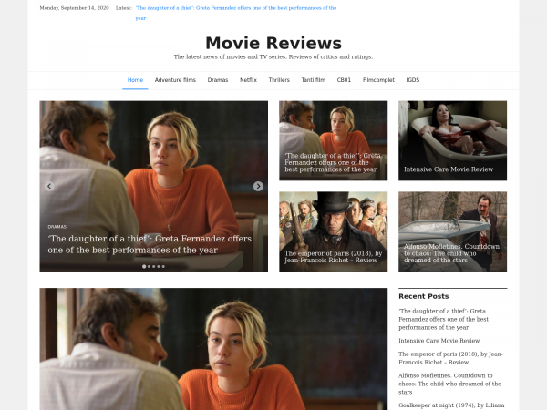Screen dimensions: 547x410
Task: Advance slider with right arrow
Action: click(258, 186)
